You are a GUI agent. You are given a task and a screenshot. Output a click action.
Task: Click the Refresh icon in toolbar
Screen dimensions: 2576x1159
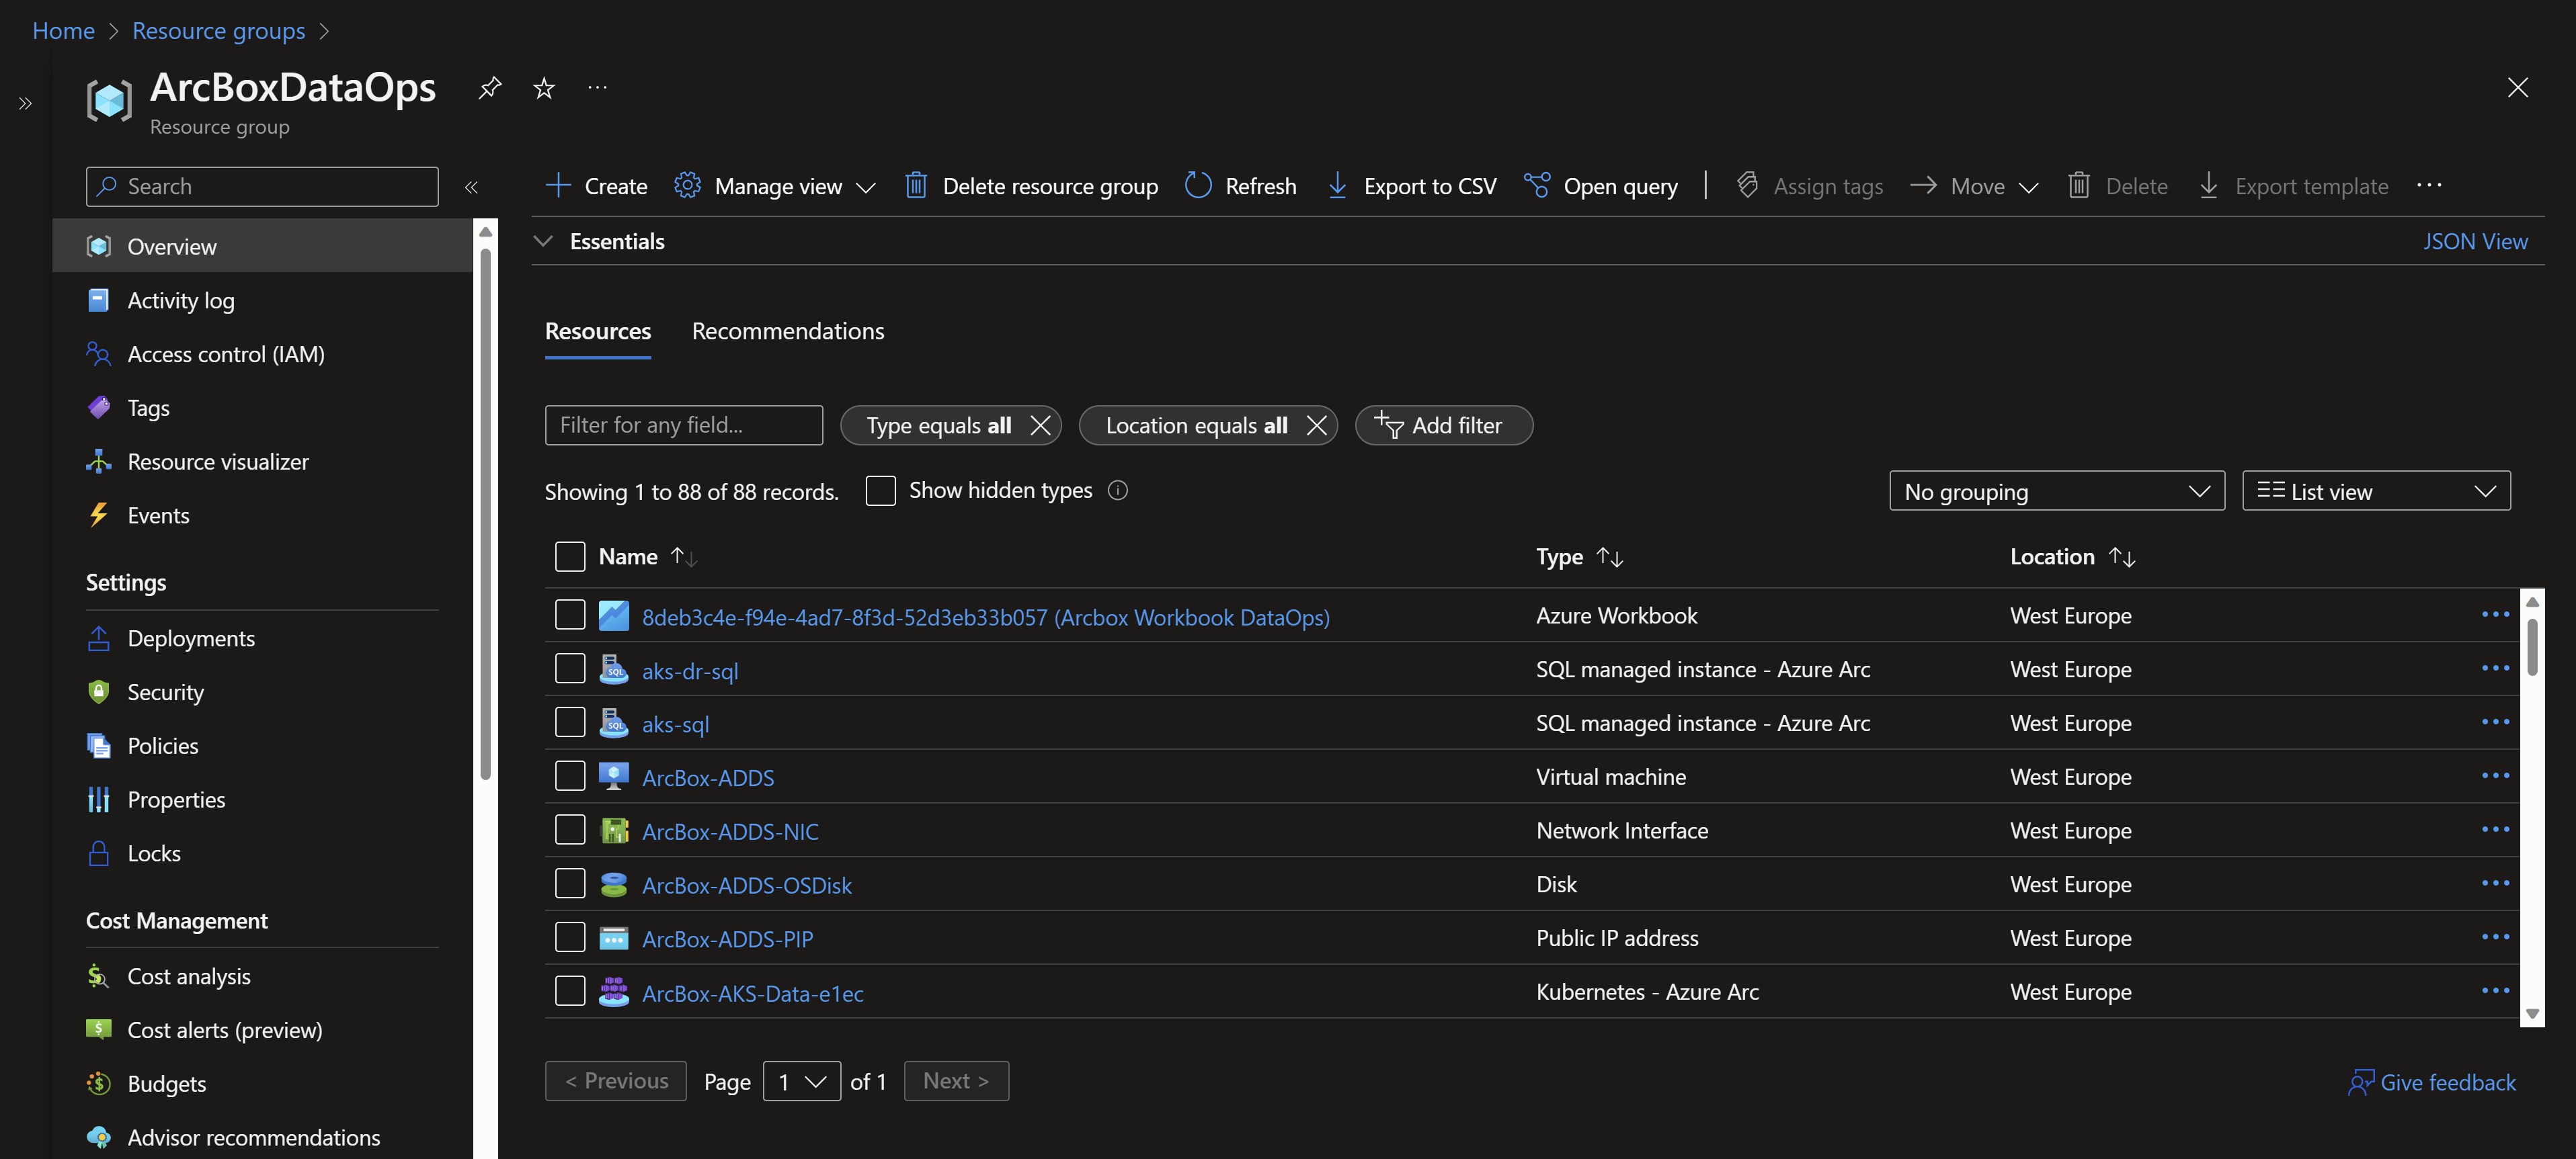[x=1198, y=186]
